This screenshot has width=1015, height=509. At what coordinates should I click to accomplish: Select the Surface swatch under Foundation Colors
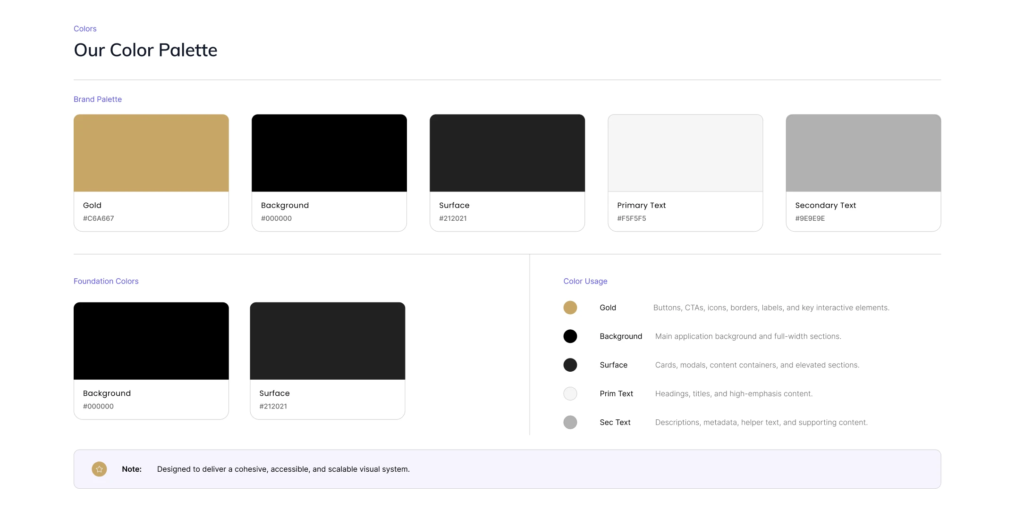tap(328, 361)
